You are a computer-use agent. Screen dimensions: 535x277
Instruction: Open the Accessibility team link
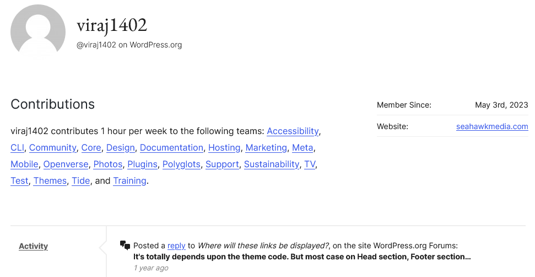click(293, 131)
